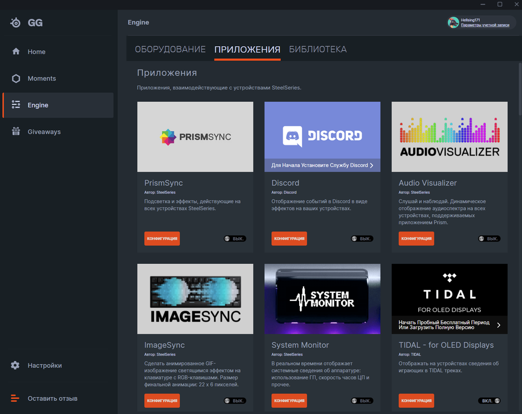Click Оставить отзыв link
Viewport: 522px width, 414px height.
tap(52, 398)
